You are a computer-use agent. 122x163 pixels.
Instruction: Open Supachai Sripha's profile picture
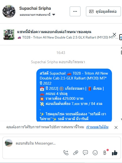point(9,11)
